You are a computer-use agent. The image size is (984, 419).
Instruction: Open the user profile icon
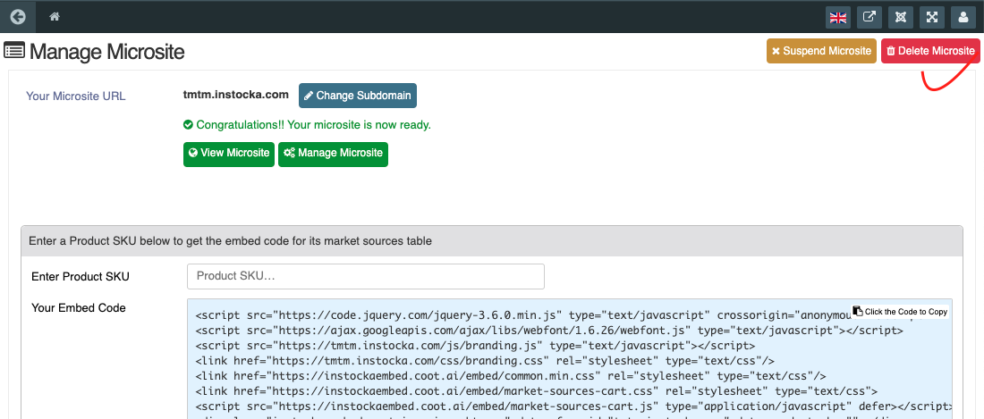click(963, 18)
